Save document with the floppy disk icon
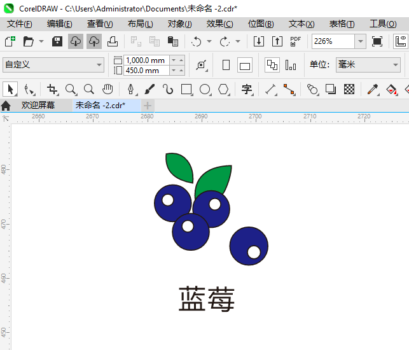Viewport: 409px width, 350px height. point(57,41)
